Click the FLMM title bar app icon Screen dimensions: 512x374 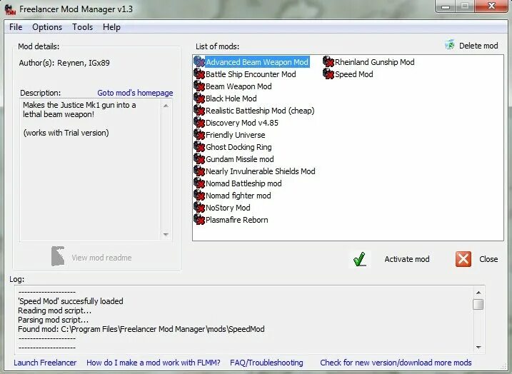click(x=10, y=9)
